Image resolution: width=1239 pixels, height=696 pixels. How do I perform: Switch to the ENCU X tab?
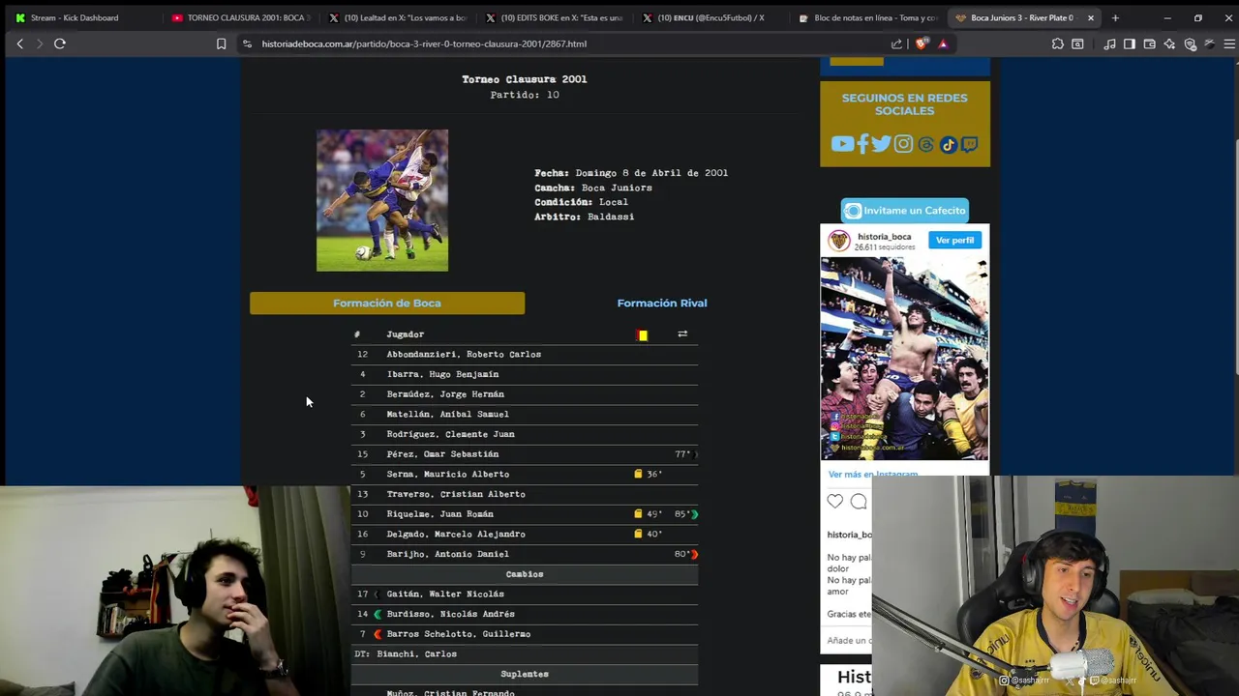pyautogui.click(x=710, y=17)
